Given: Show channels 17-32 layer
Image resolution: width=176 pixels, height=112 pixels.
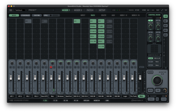Looking at the screenshot, I should click(x=55, y=100).
